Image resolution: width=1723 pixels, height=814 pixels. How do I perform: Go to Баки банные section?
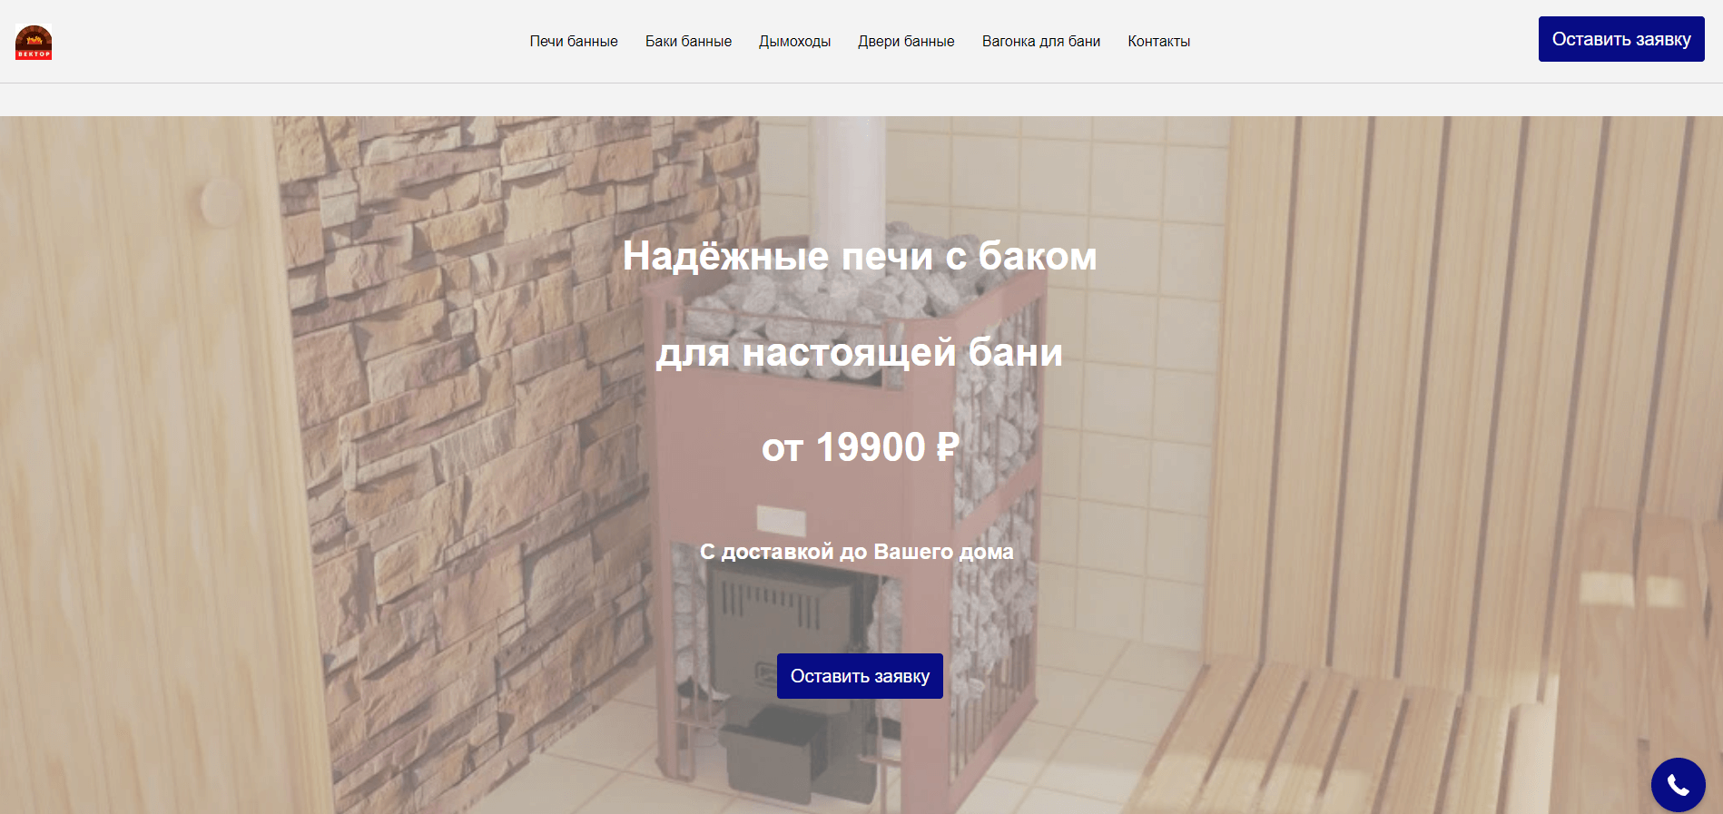[688, 42]
